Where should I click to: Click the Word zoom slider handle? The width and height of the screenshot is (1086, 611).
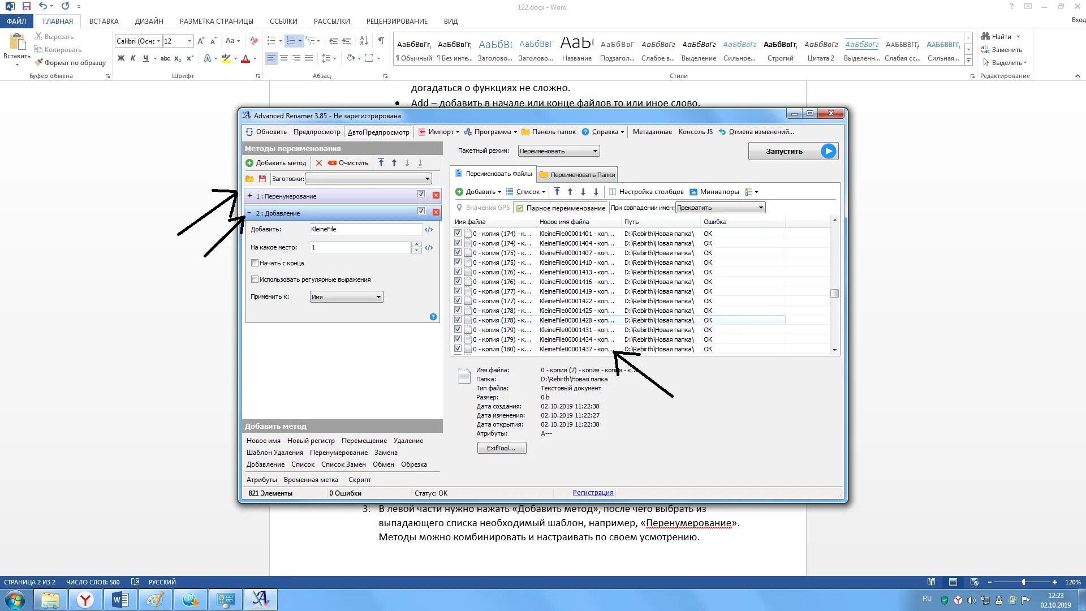(x=1023, y=582)
